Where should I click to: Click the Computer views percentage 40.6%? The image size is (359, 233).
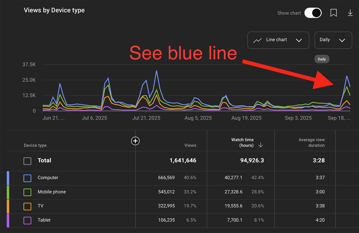click(190, 177)
